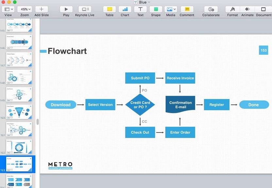Select the Submit PO box
This screenshot has height=188, width=272.
click(140, 78)
